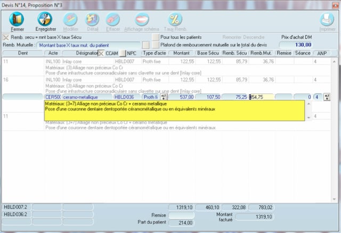Save the quote with Enregistrer icon
The image size is (341, 233).
click(45, 19)
